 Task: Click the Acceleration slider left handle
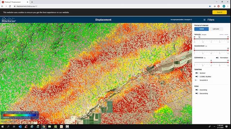(x=195, y=50)
